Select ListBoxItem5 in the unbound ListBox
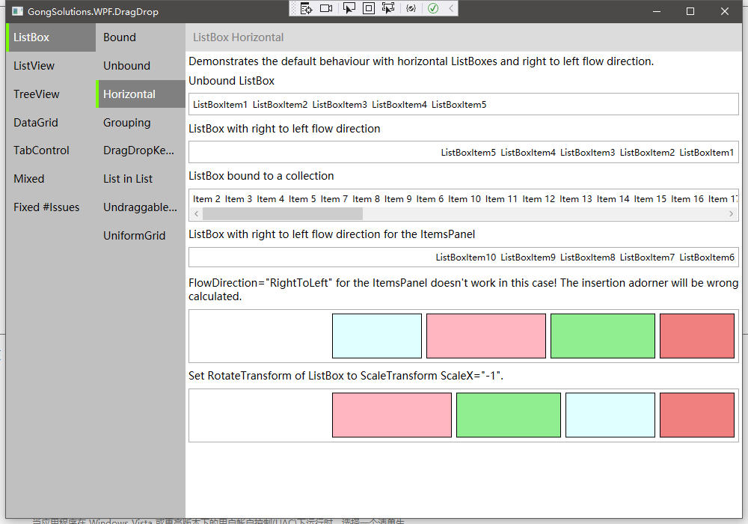Image resolution: width=748 pixels, height=524 pixels. click(x=459, y=105)
